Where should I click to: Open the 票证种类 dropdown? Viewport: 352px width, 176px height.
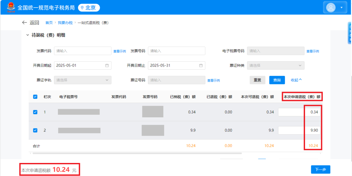tap(276, 66)
